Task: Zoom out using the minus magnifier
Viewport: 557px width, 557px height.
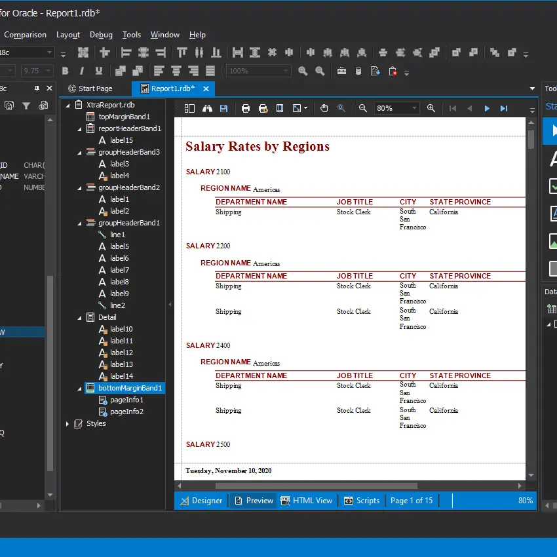Action: (363, 108)
